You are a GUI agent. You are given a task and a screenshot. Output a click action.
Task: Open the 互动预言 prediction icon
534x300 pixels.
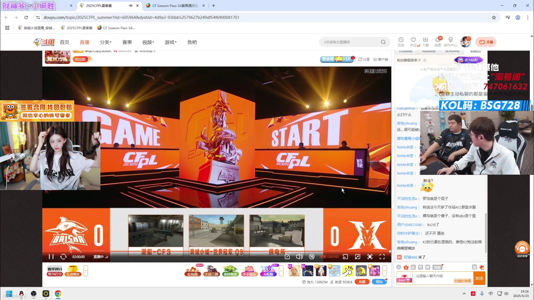[73, 271]
